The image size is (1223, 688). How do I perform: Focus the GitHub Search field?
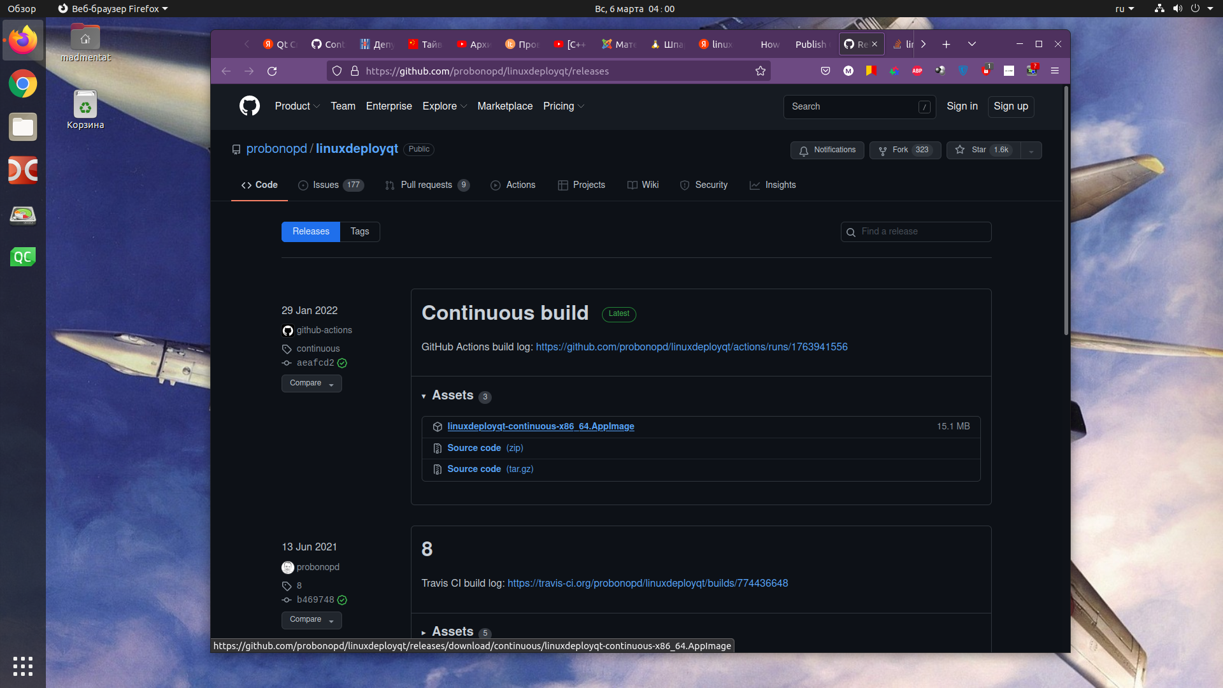859,106
